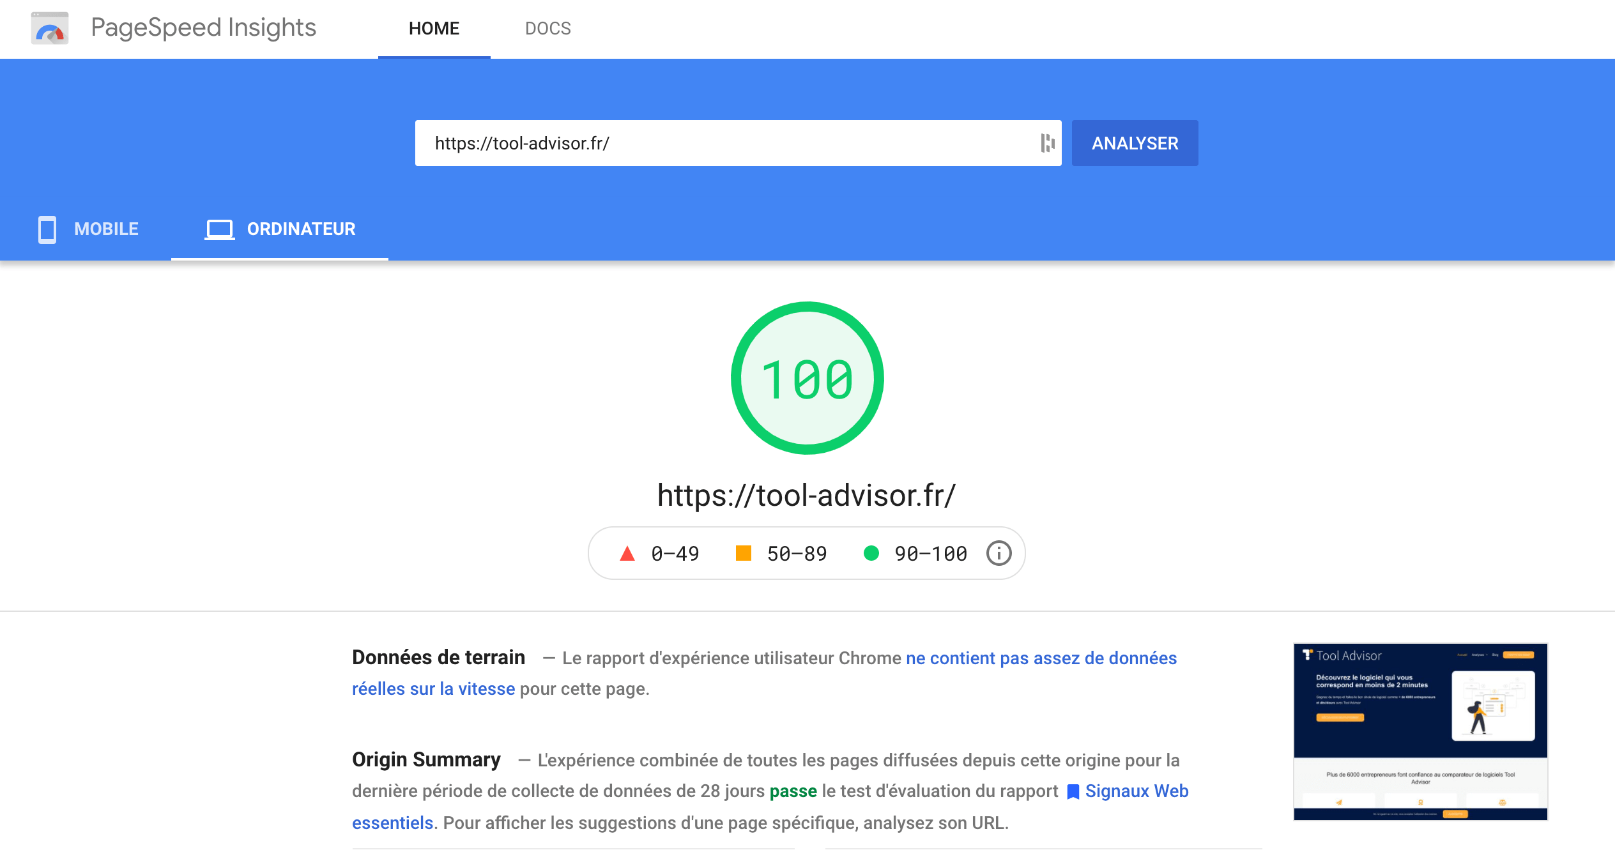The image size is (1615, 866).
Task: Select the computer/laptop icon
Action: (x=219, y=229)
